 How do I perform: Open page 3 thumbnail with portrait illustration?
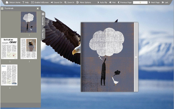point(29,48)
